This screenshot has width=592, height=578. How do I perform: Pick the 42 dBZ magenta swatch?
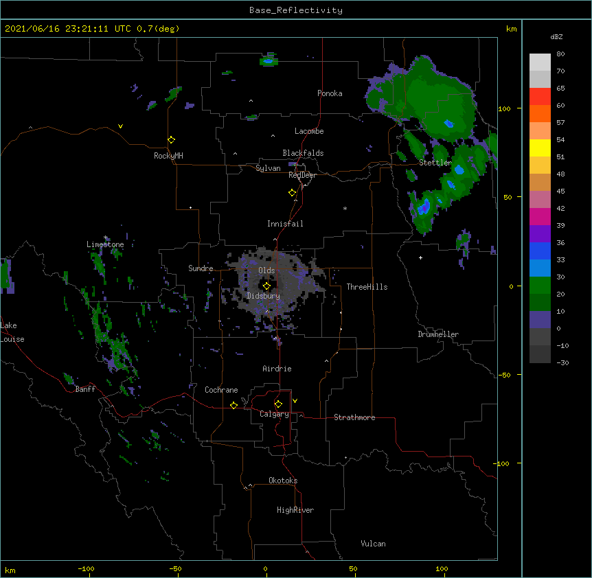point(540,216)
